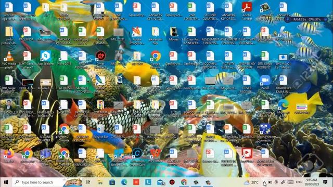Open the Adobe ImageReady shortcut

pos(137,35)
